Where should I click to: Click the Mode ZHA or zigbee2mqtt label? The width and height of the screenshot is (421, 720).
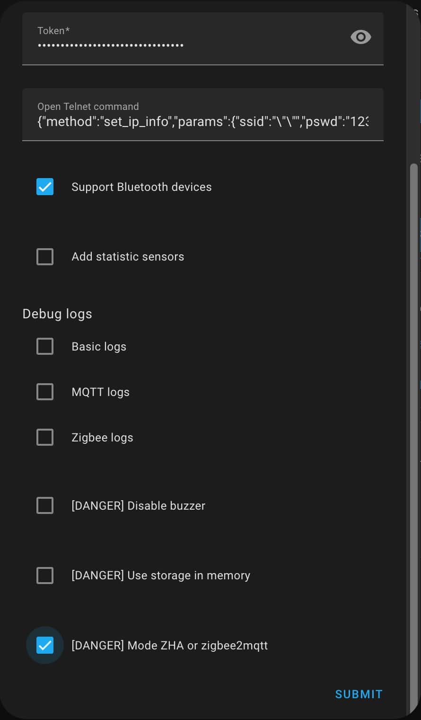point(169,645)
